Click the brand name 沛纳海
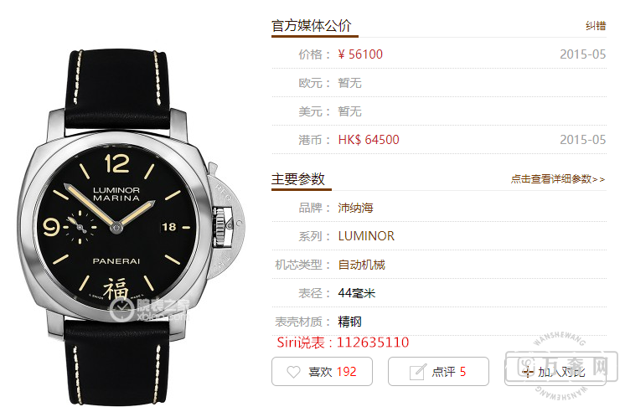Image resolution: width=625 pixels, height=407 pixels. click(355, 208)
